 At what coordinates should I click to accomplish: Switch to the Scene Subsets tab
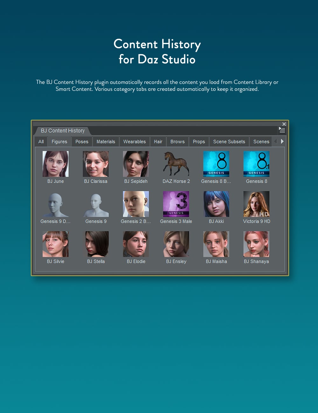[229, 142]
